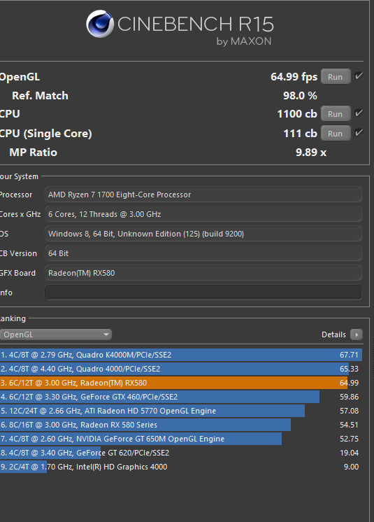Click the by MAXON text
This screenshot has width=374, height=522.
tap(244, 41)
